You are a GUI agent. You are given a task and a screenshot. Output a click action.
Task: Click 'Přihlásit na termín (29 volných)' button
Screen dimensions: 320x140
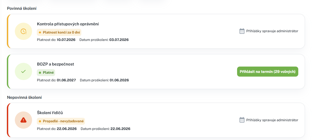(268, 72)
